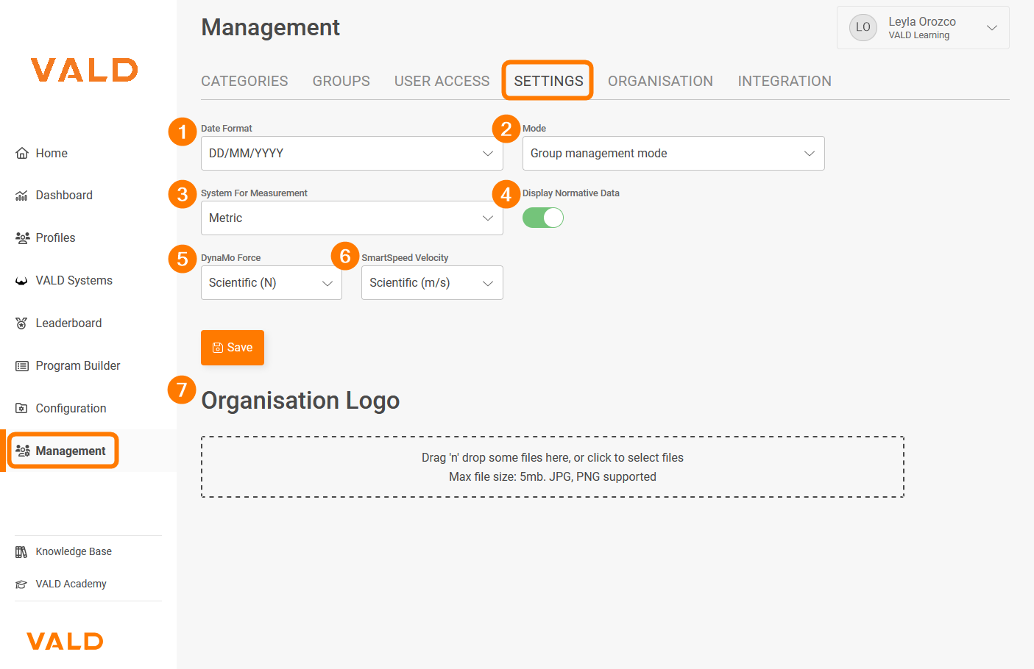Open the DynaMo Force dropdown
Image resolution: width=1034 pixels, height=669 pixels.
click(272, 282)
